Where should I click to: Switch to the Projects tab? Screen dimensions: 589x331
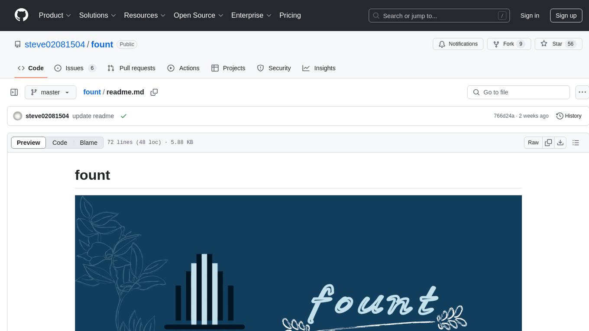click(228, 68)
